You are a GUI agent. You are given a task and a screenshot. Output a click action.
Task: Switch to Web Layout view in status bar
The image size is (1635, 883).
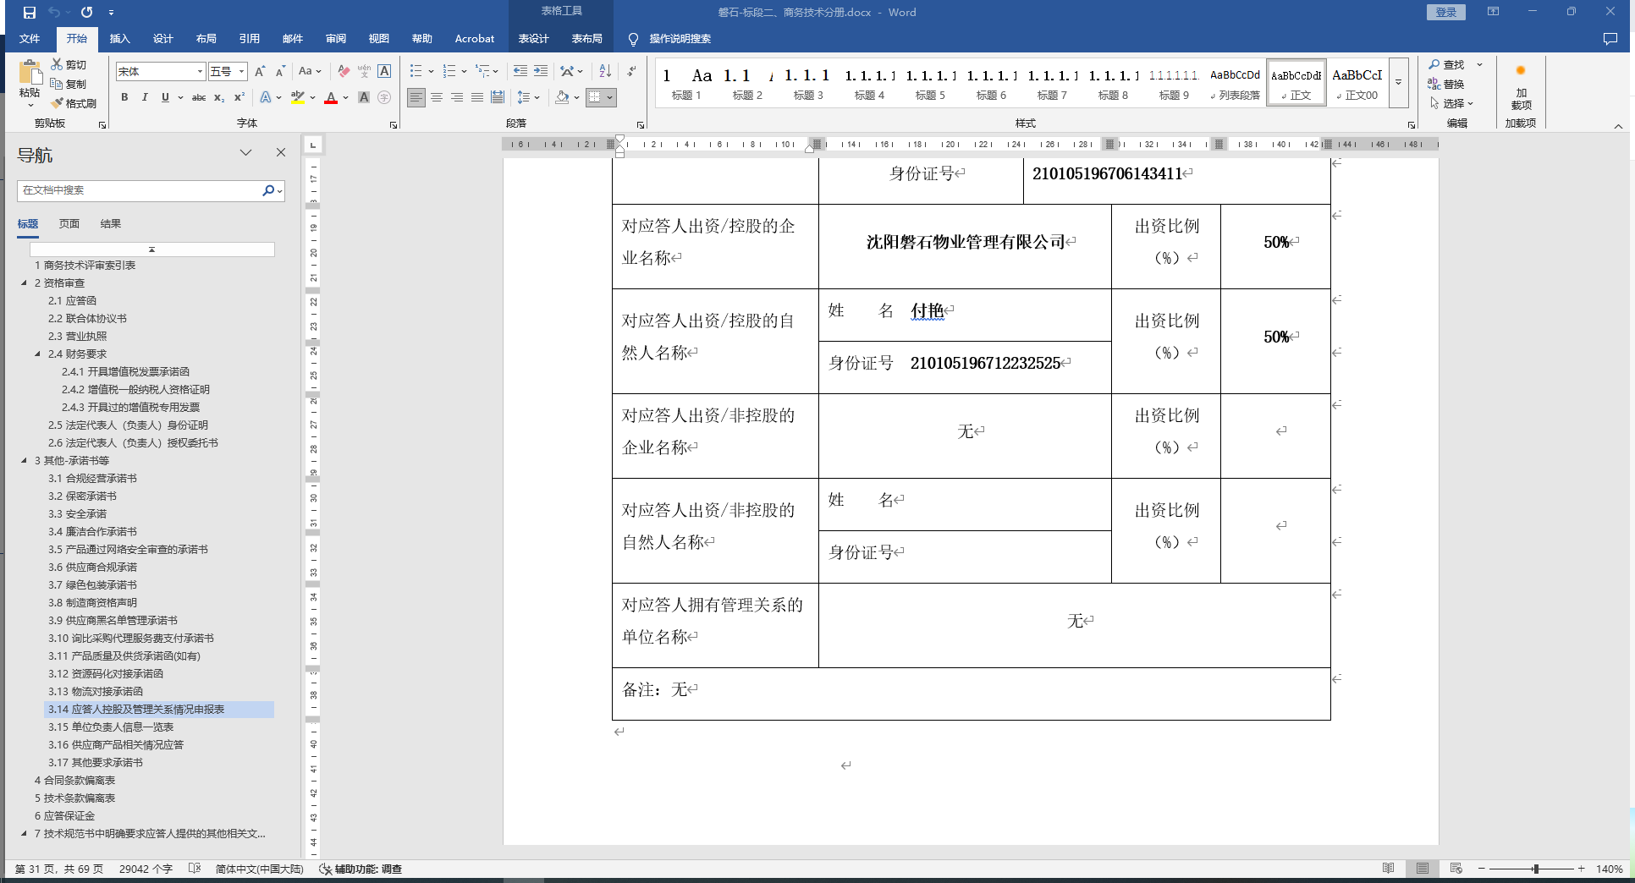click(x=1456, y=869)
